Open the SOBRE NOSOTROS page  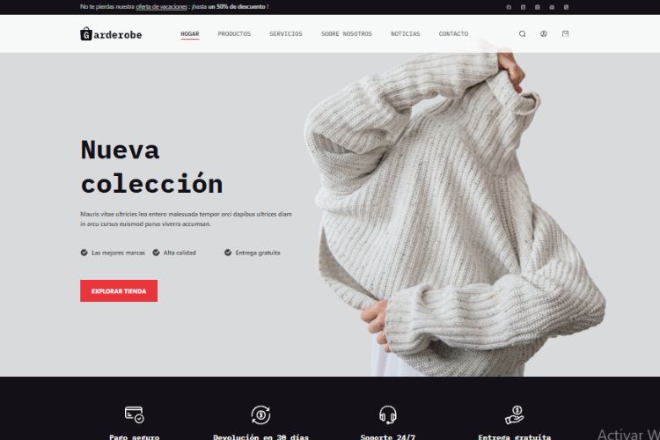pos(347,33)
